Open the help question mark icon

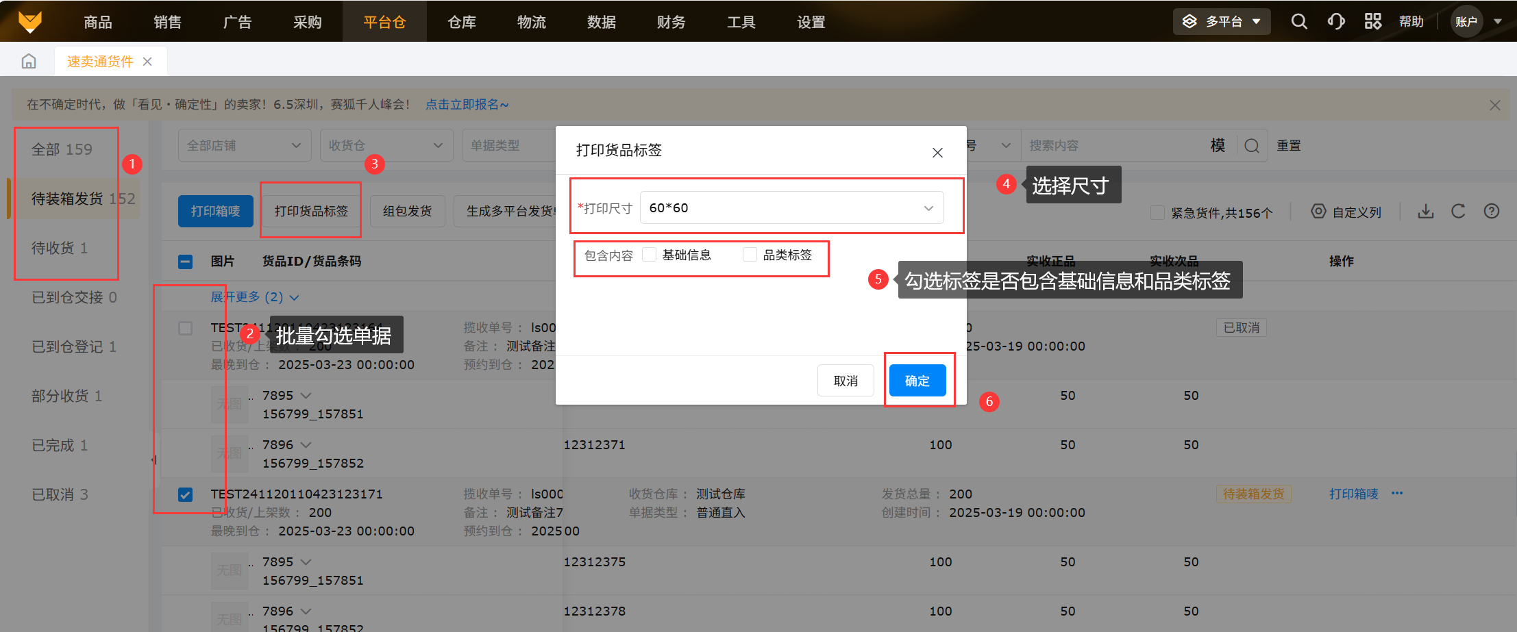point(1491,212)
